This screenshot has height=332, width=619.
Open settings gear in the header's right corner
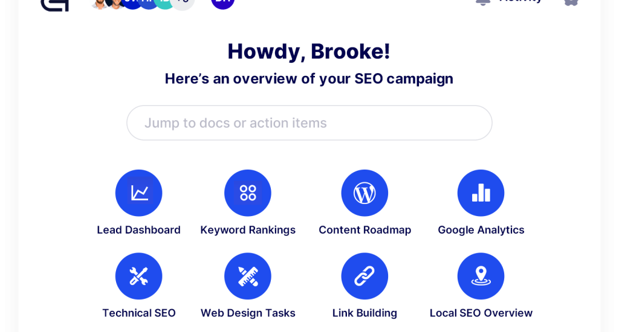click(x=571, y=2)
